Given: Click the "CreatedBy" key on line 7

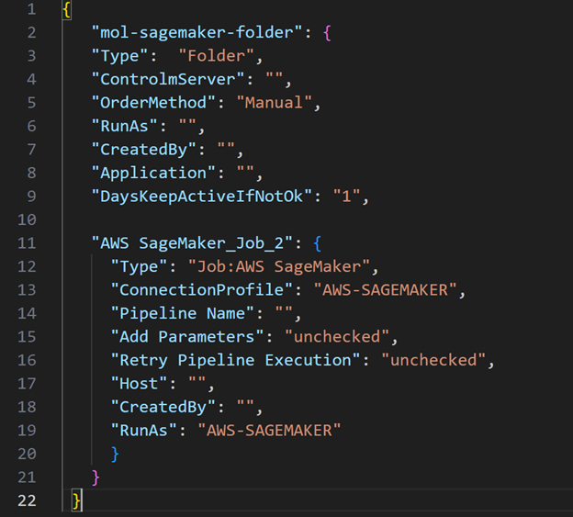Looking at the screenshot, I should pyautogui.click(x=143, y=150).
